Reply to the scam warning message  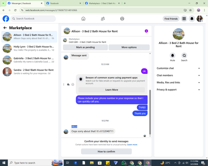(68, 84)
